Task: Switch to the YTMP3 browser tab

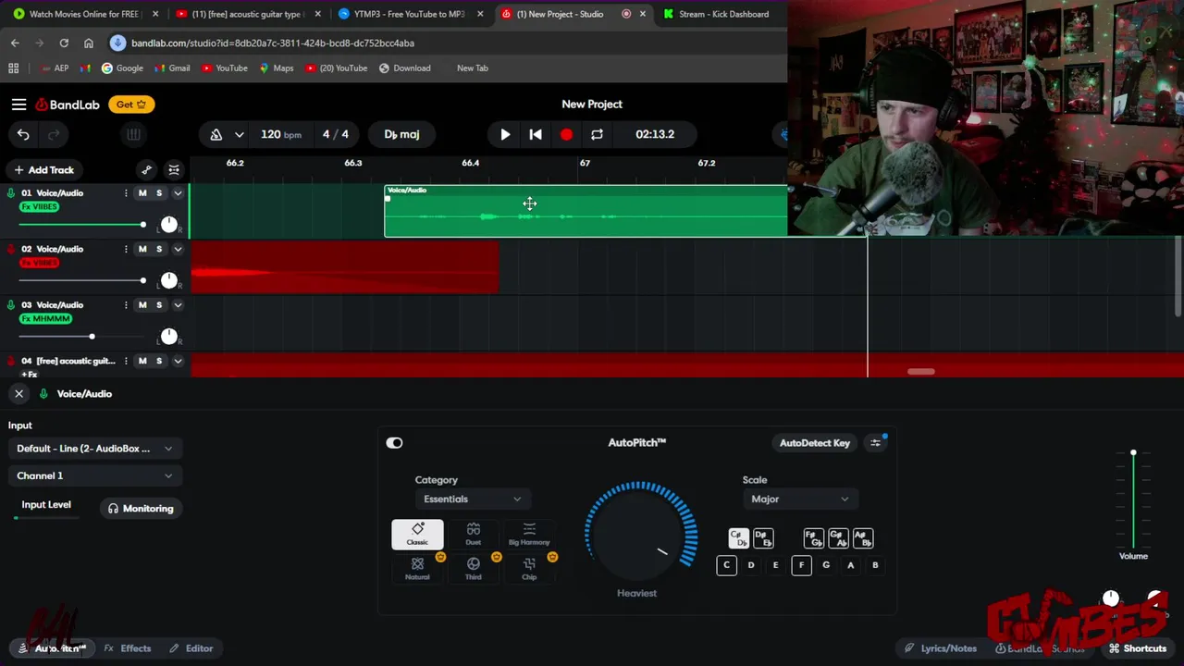Action: pos(409,14)
